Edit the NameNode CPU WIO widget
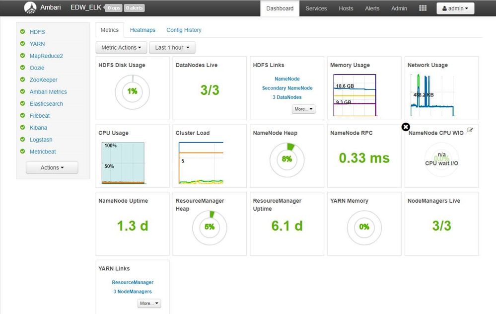The width and height of the screenshot is (496, 314). coord(470,130)
